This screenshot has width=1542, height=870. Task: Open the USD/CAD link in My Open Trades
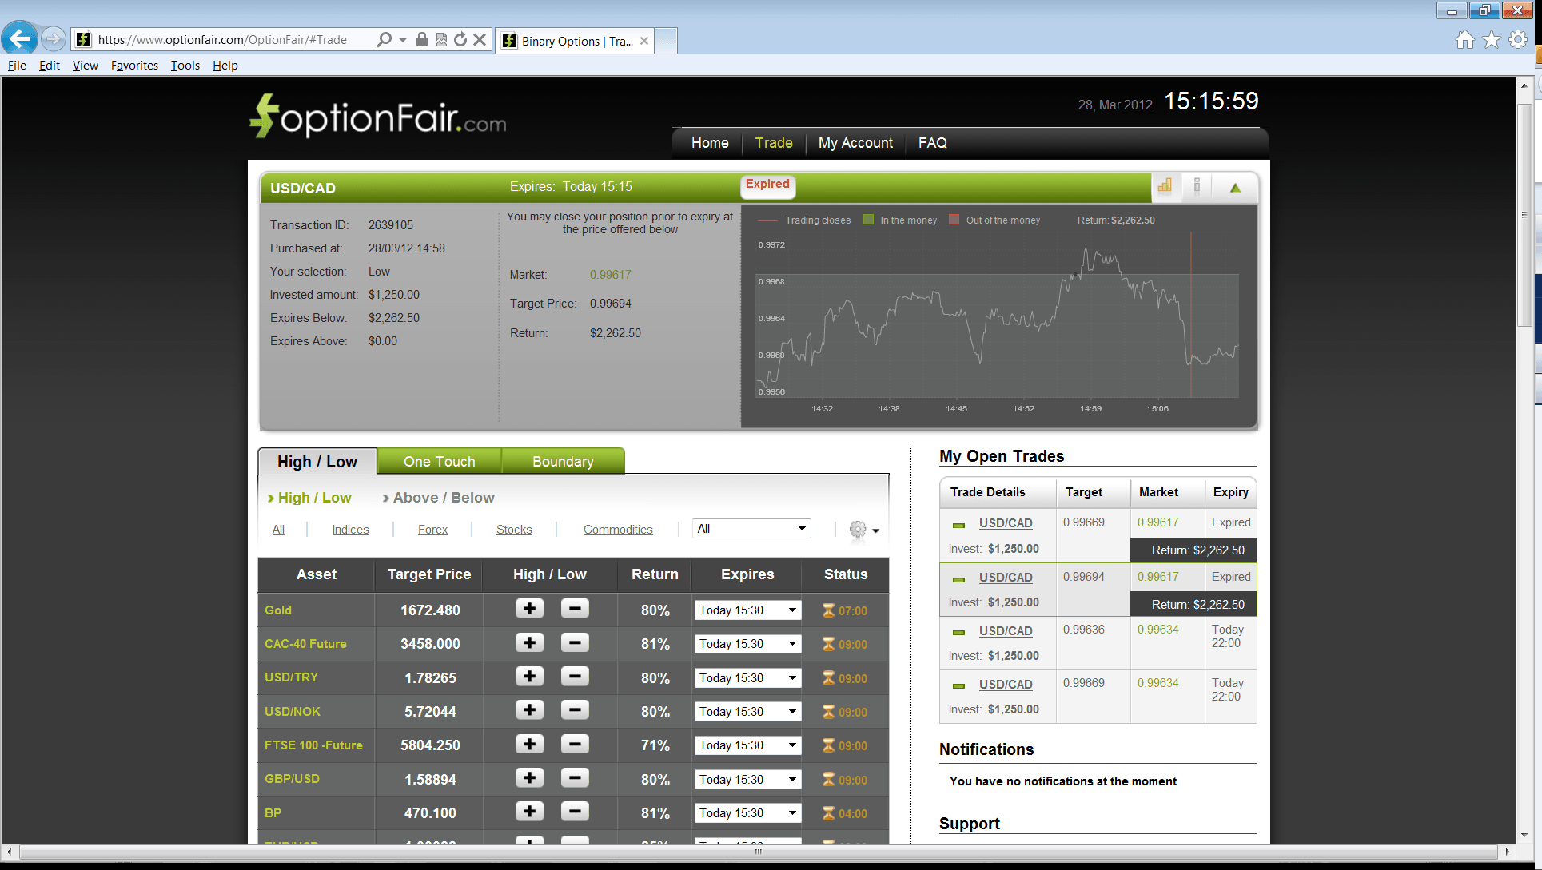[1005, 522]
